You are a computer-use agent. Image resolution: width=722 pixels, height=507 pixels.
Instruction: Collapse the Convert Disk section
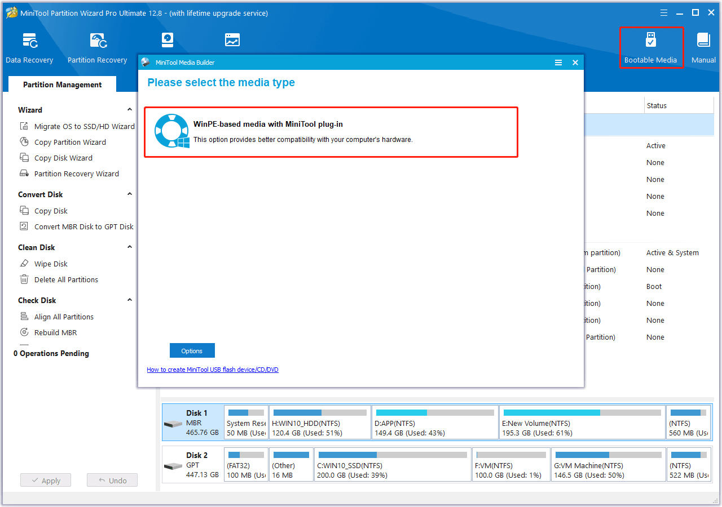click(x=130, y=194)
